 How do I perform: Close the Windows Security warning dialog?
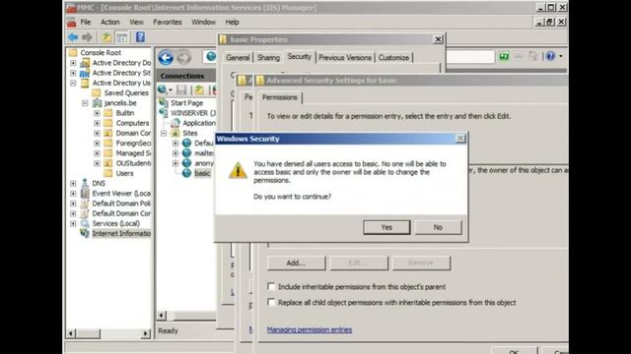(x=460, y=139)
